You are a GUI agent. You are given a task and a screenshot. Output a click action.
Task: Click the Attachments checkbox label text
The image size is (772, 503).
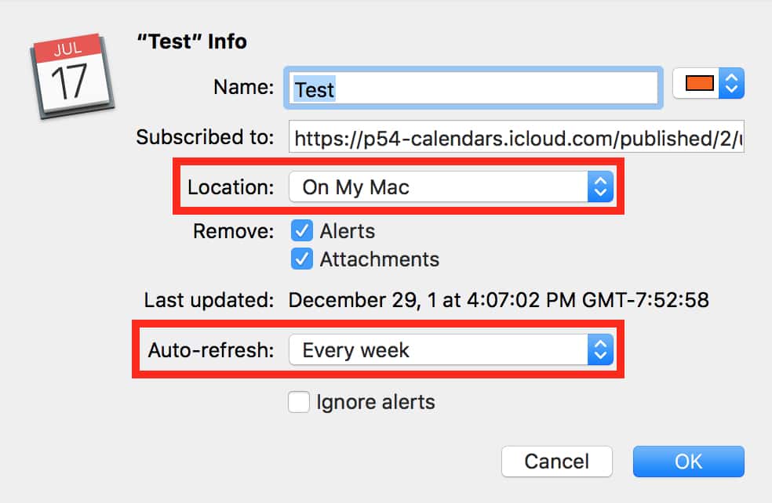tap(379, 259)
